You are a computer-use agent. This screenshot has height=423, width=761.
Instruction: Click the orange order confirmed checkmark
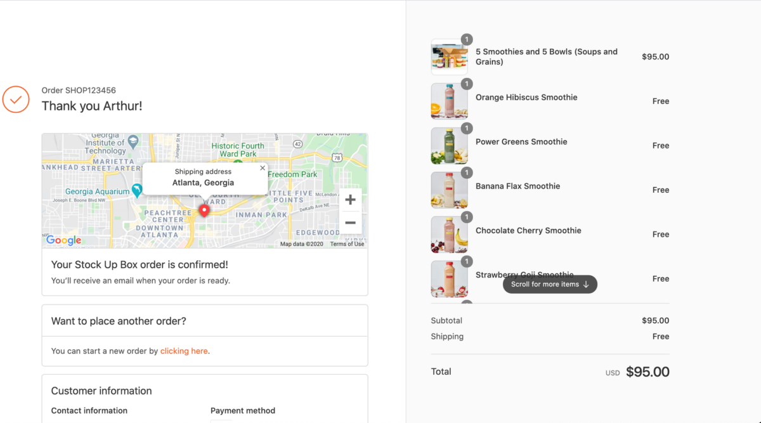16,100
